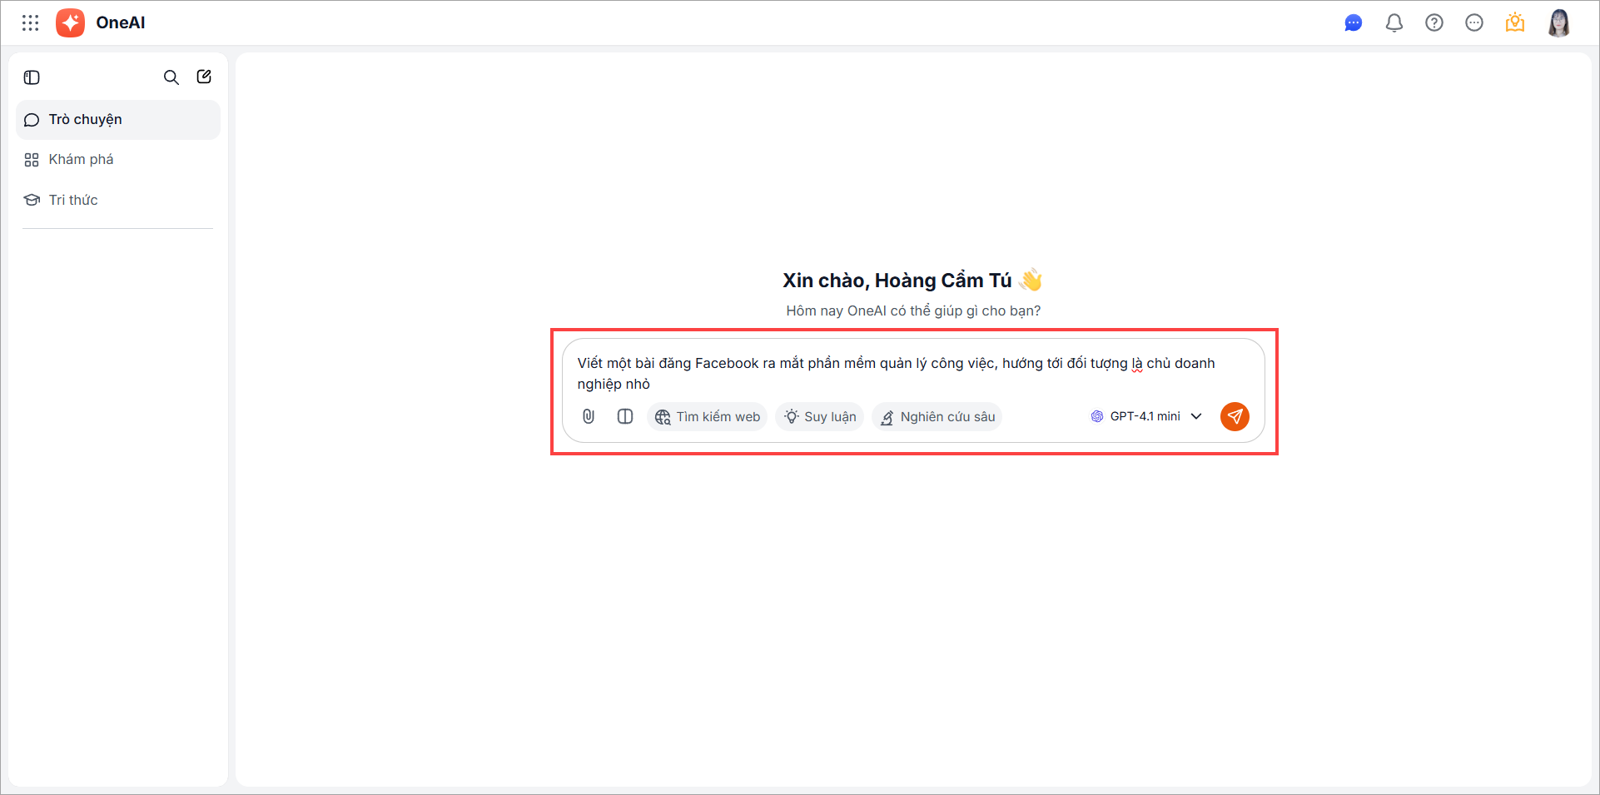Select the Trò chuyện menu item

tap(118, 120)
